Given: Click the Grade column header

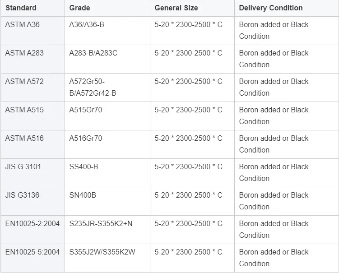Looking at the screenshot, I should [x=79, y=8].
